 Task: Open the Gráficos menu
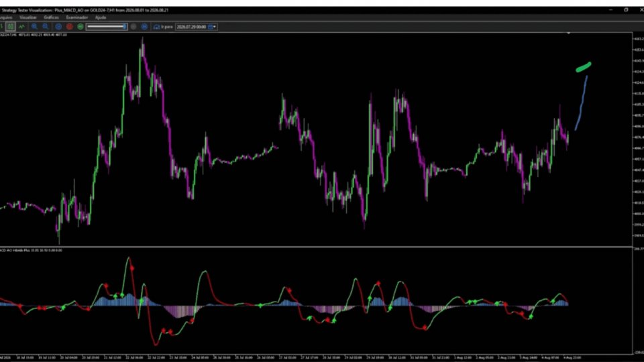point(52,17)
